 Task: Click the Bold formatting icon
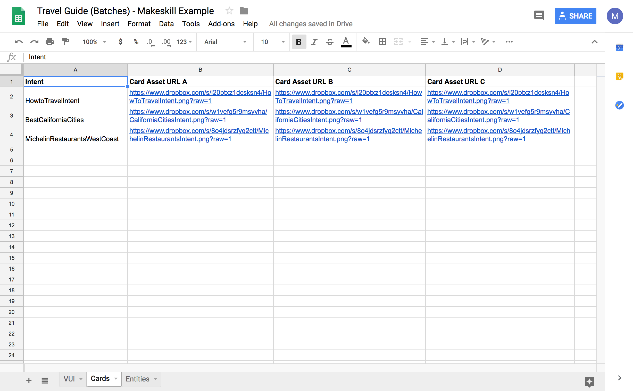298,41
